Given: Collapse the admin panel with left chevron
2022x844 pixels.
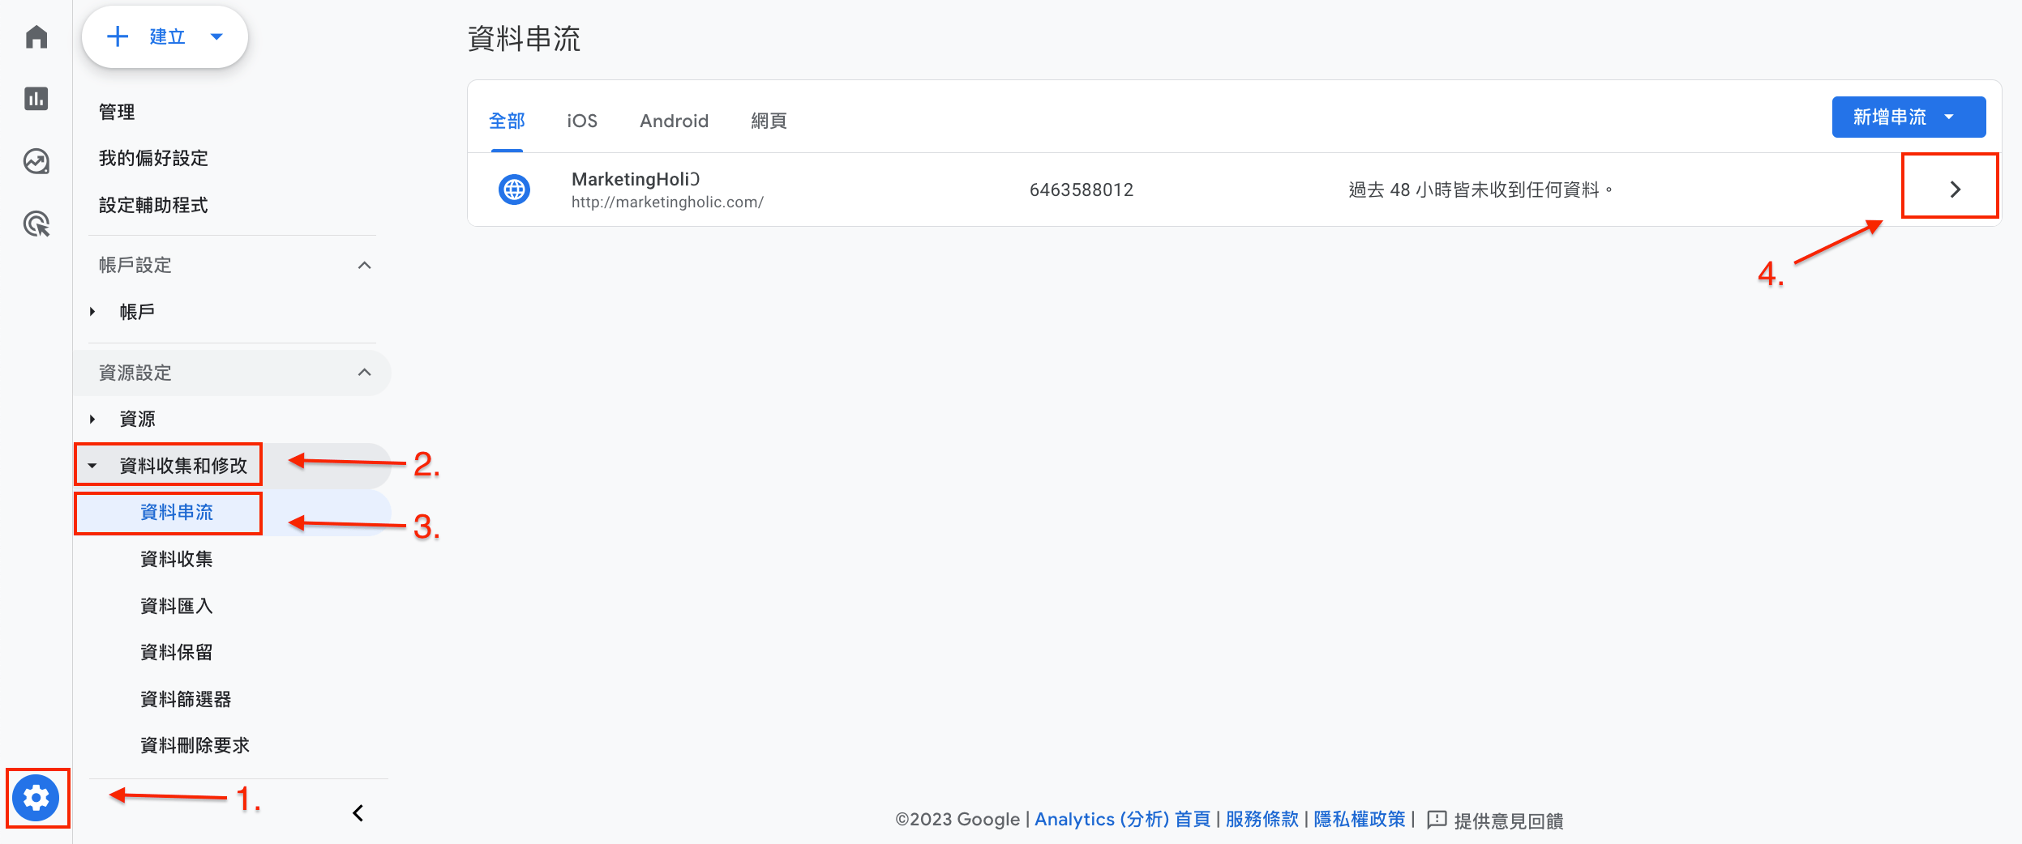Looking at the screenshot, I should (358, 812).
